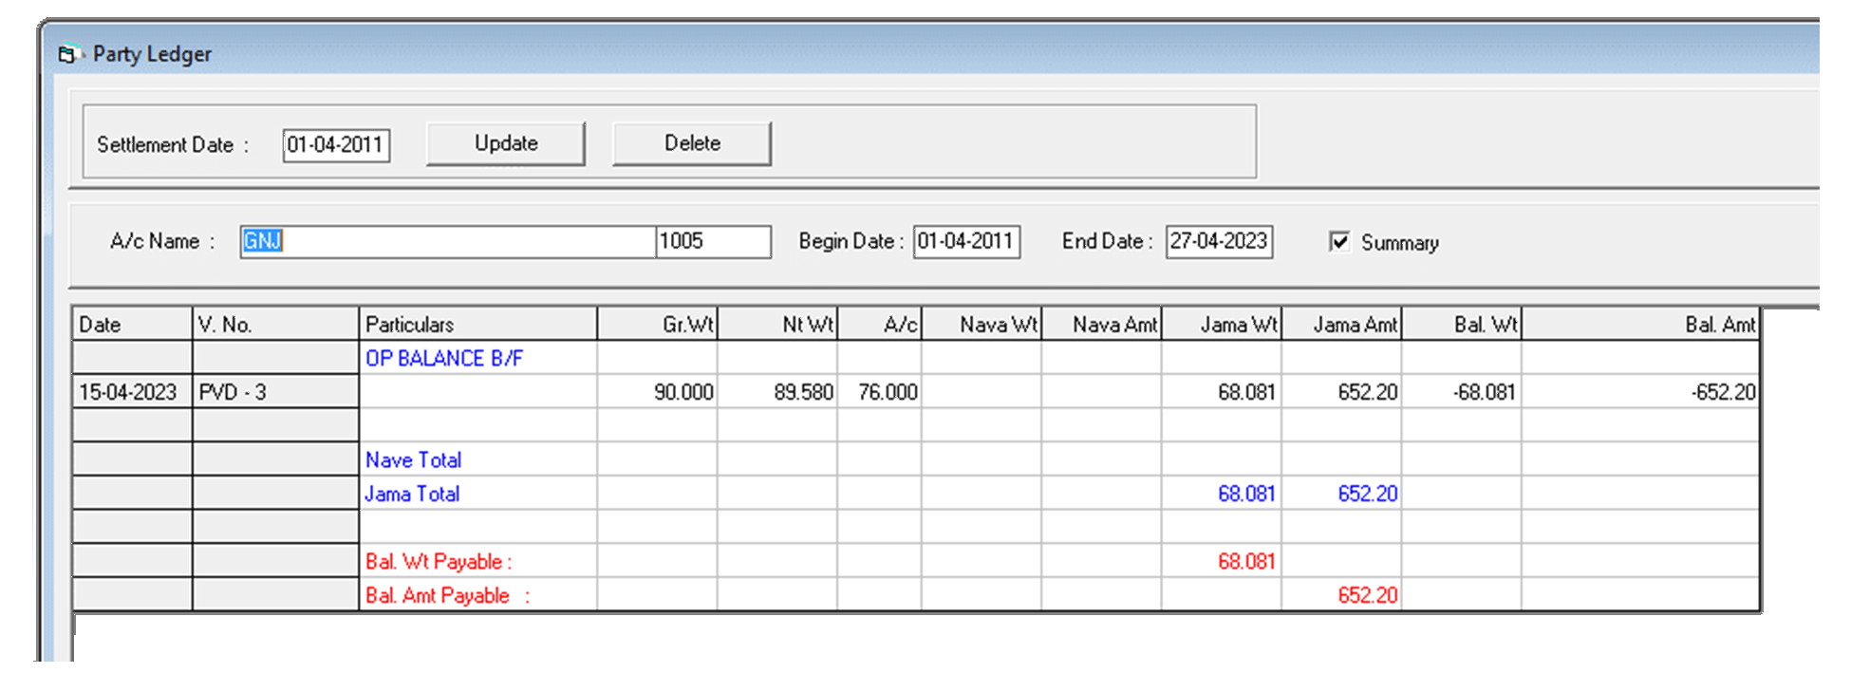Click the Party Ledger title text
The height and width of the screenshot is (673, 1851).
coord(152,54)
